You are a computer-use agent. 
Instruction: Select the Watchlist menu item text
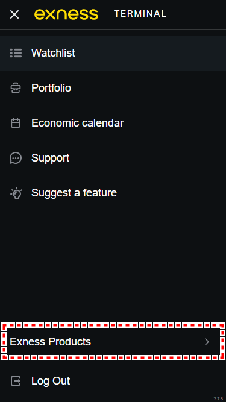pyautogui.click(x=53, y=53)
